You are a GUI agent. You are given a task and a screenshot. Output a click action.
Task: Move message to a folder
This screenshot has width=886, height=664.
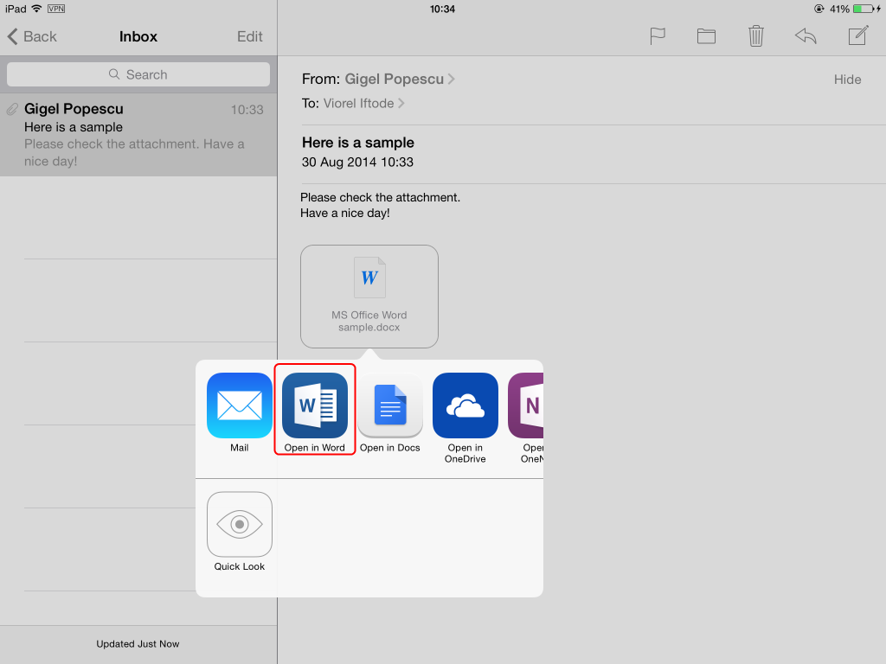[x=706, y=36]
